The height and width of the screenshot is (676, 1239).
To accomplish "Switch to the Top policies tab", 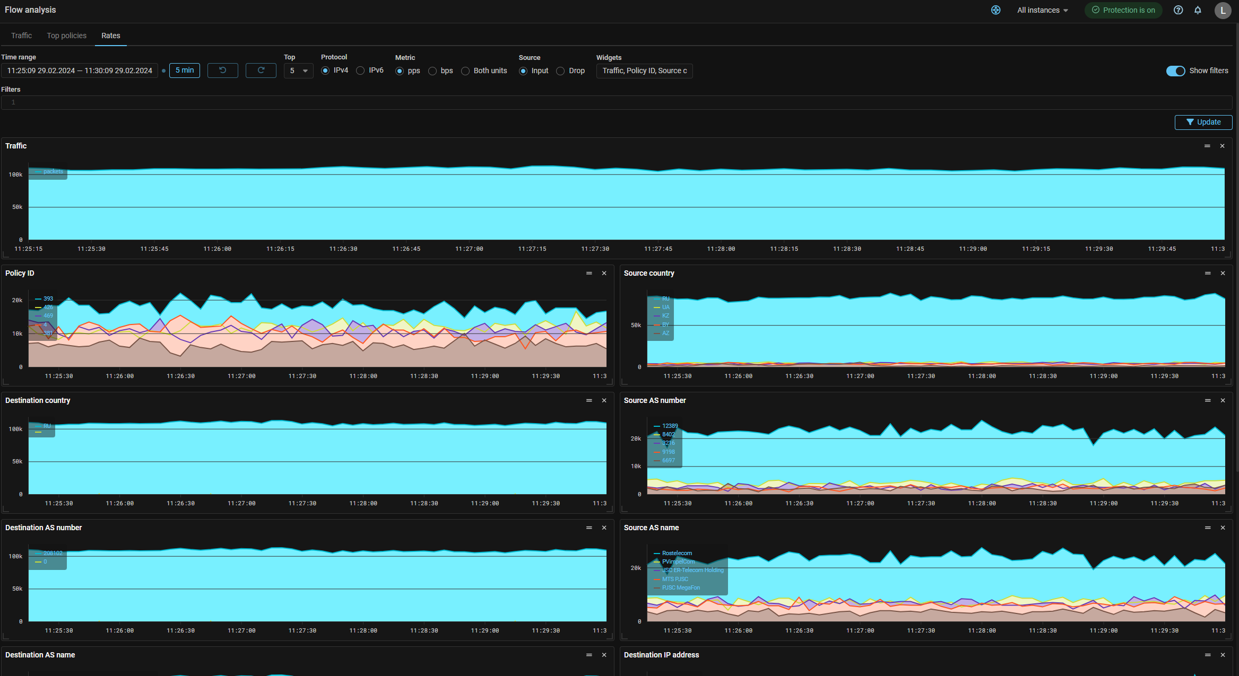I will (x=66, y=36).
